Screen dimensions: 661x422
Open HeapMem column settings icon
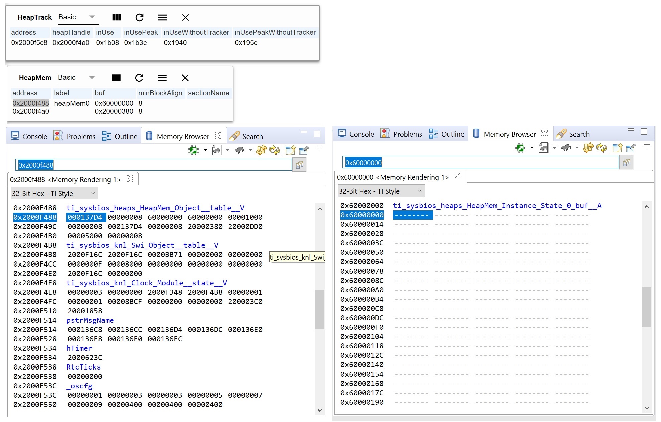[116, 78]
